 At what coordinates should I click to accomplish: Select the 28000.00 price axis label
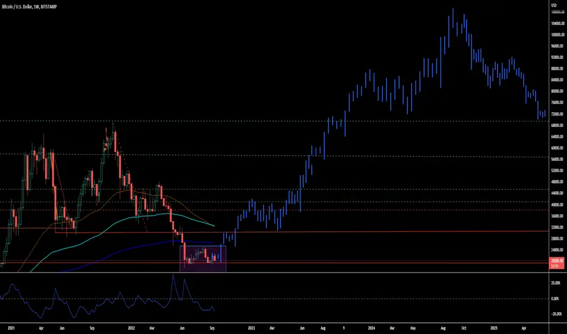[x=558, y=238]
